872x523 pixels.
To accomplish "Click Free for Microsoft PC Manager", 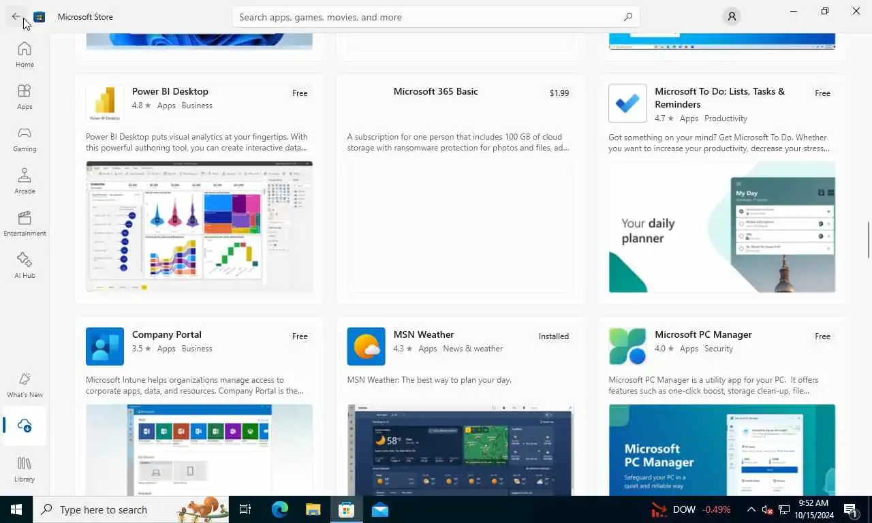I will 822,336.
